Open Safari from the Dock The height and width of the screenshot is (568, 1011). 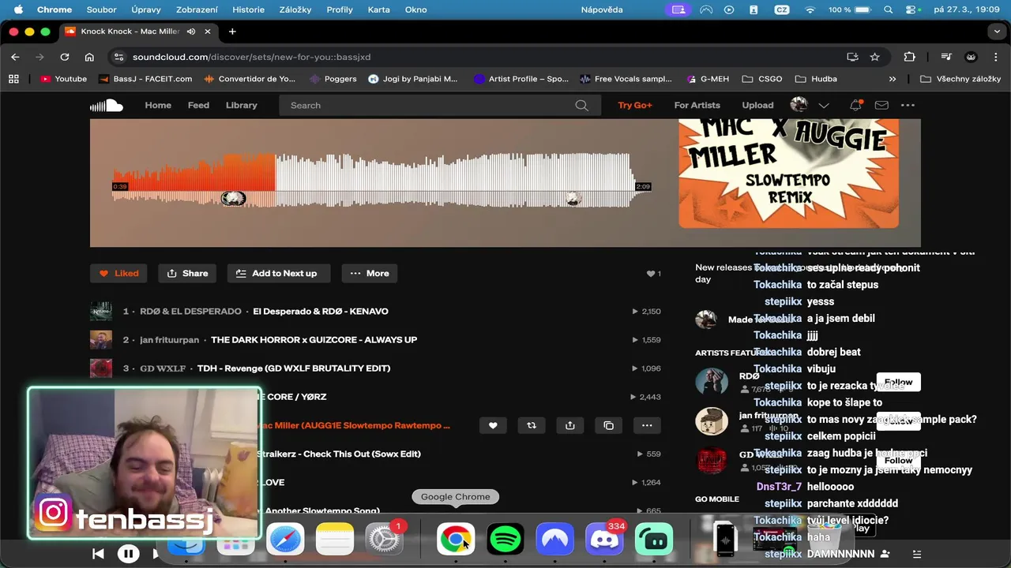point(285,540)
